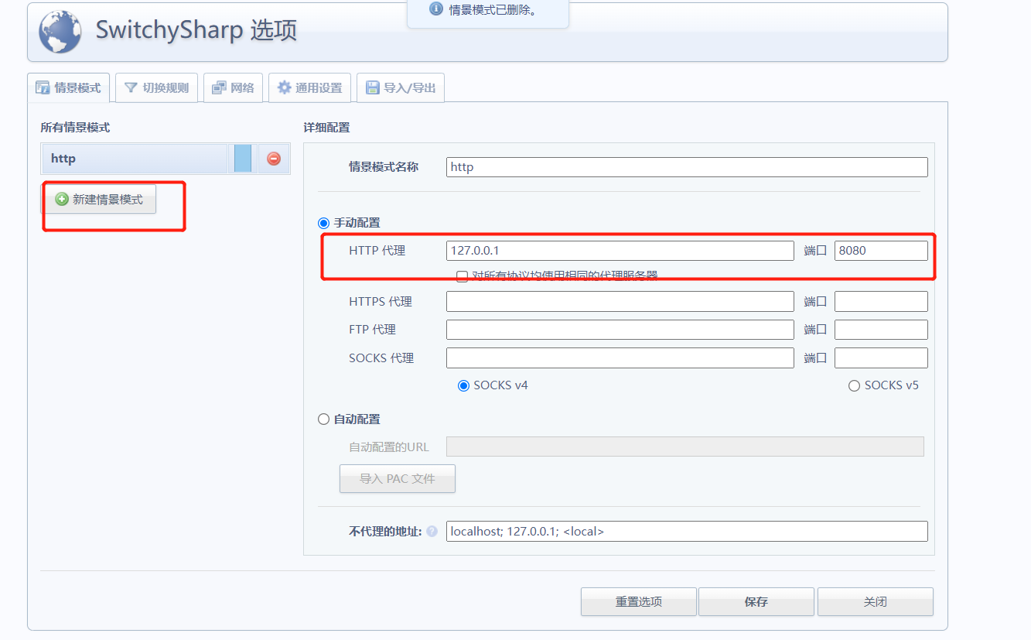Switch proxy mode to 自动配置
The height and width of the screenshot is (640, 1031).
coord(323,419)
